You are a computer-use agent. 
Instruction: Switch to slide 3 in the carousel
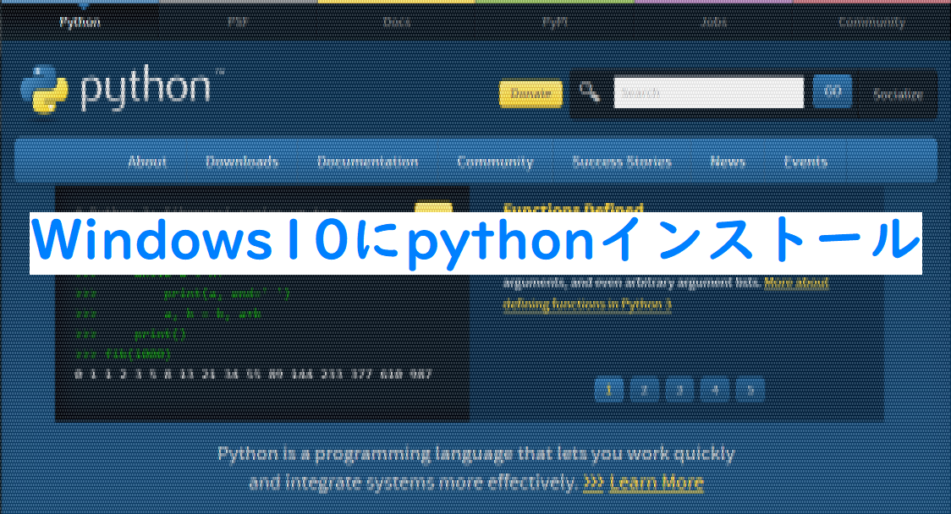point(679,389)
